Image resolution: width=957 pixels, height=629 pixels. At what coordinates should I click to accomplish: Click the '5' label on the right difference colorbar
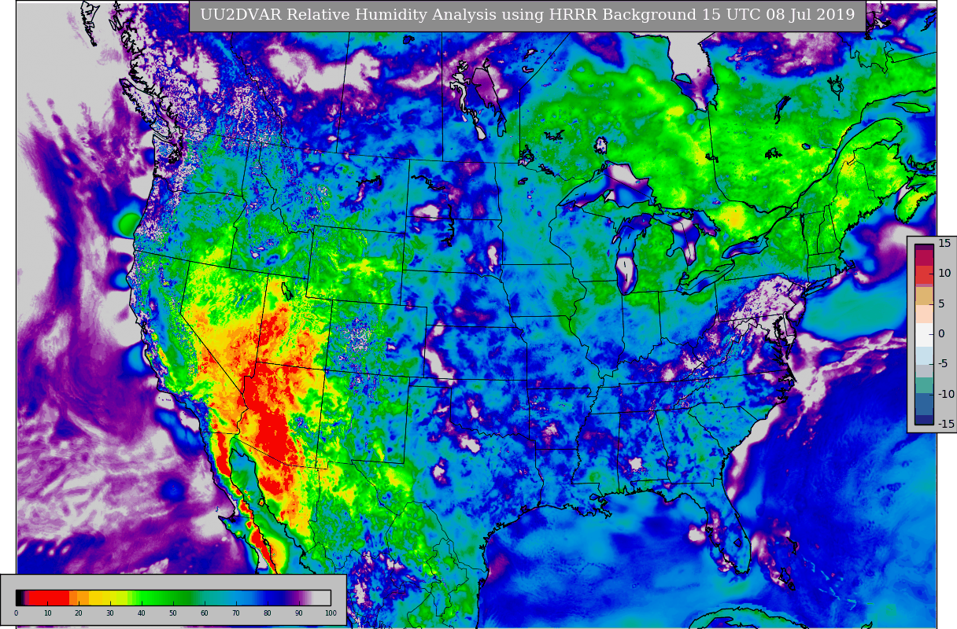[942, 303]
